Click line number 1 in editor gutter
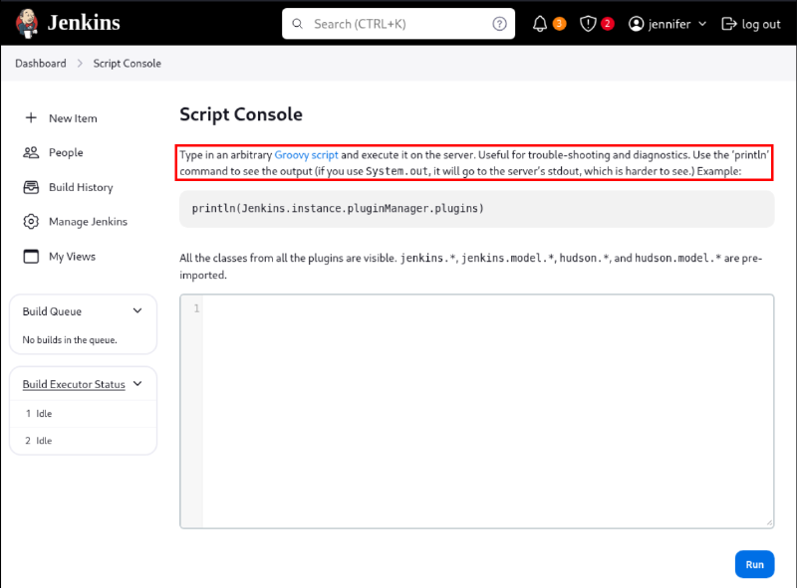This screenshot has height=588, width=797. pos(196,308)
